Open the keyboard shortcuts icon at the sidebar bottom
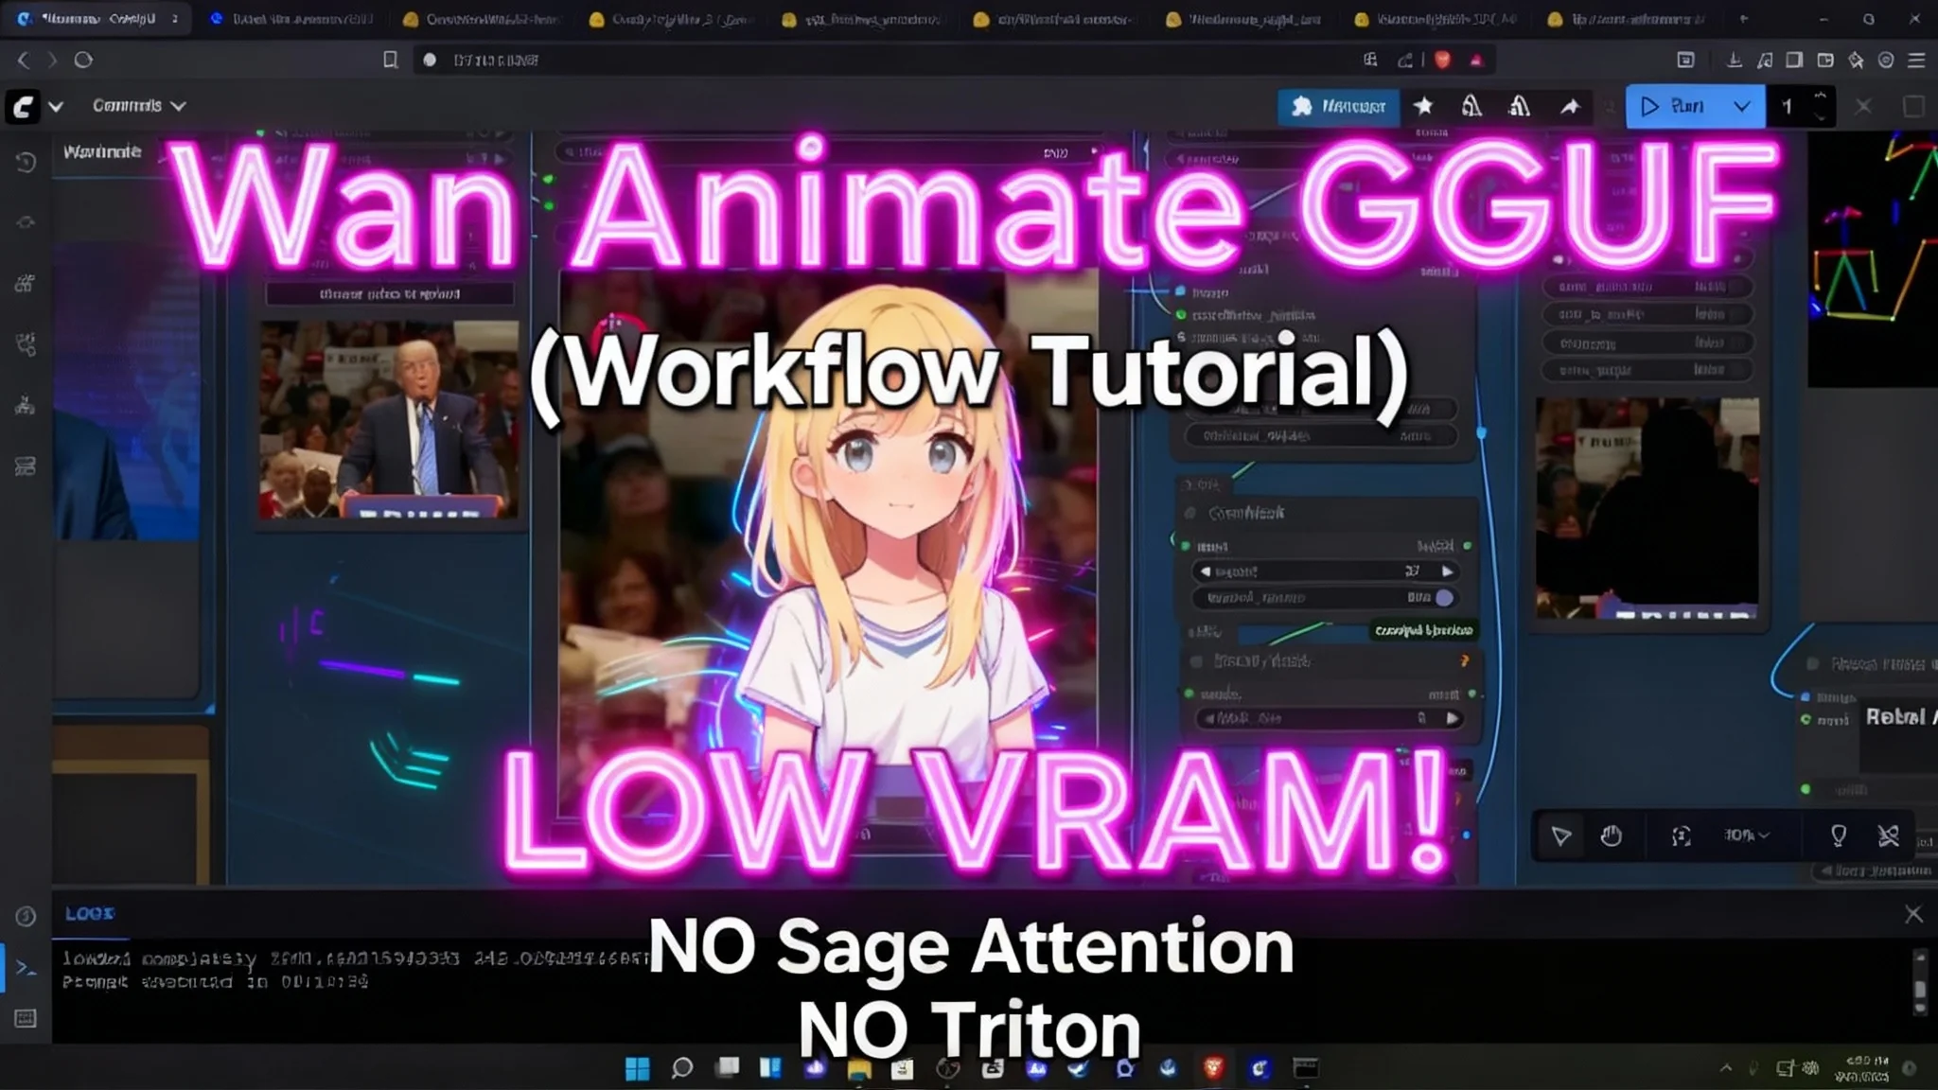This screenshot has width=1938, height=1090. pos(26,1018)
